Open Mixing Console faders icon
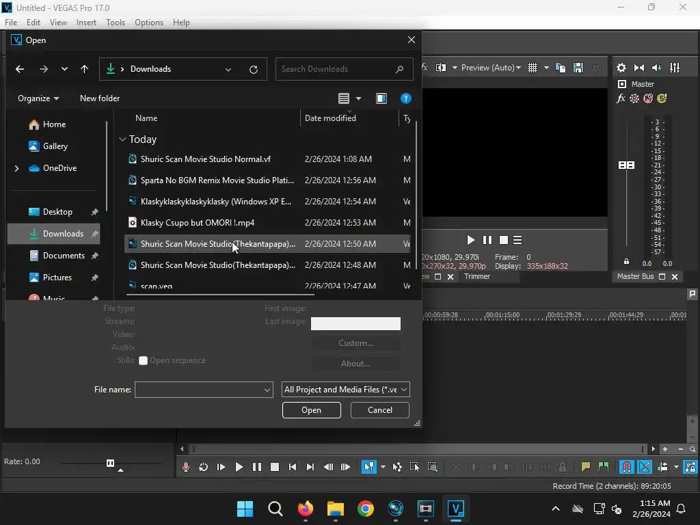This screenshot has height=525, width=700. tap(675, 68)
